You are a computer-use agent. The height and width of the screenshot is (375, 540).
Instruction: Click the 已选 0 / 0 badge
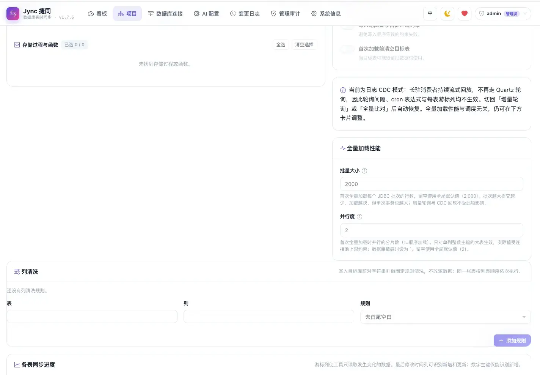pos(74,45)
